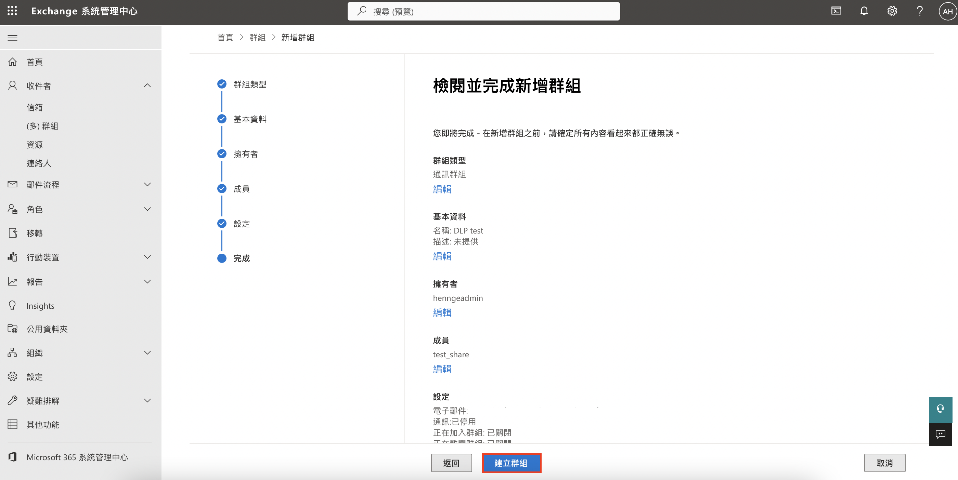Click the 其他功能 table icon
The height and width of the screenshot is (480, 958).
[x=12, y=424]
